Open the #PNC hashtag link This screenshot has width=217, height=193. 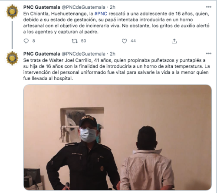101,13
